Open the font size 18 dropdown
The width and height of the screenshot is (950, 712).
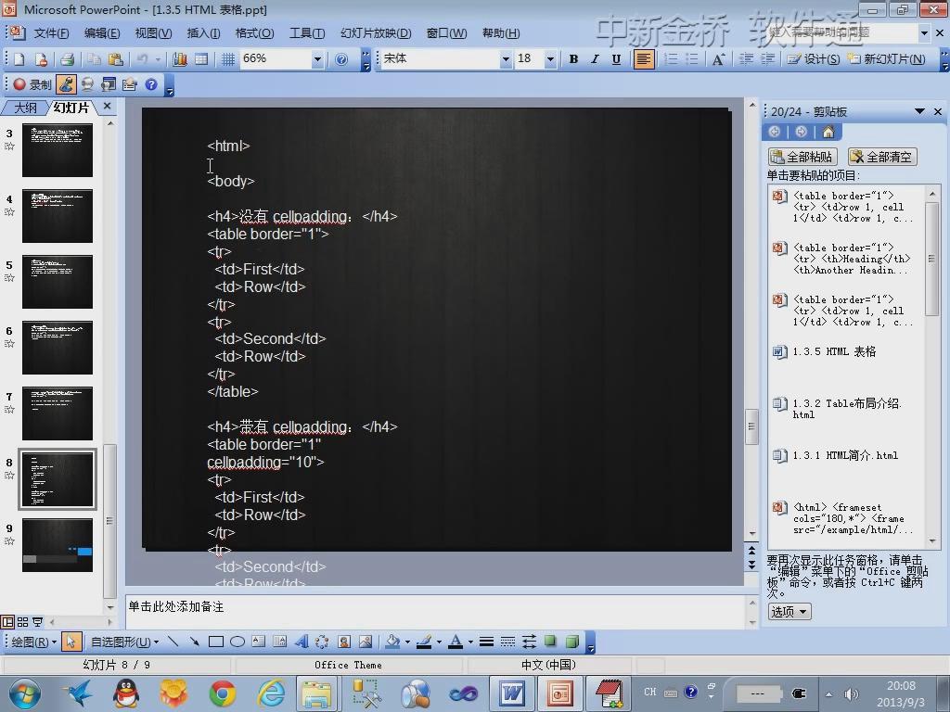coord(550,59)
